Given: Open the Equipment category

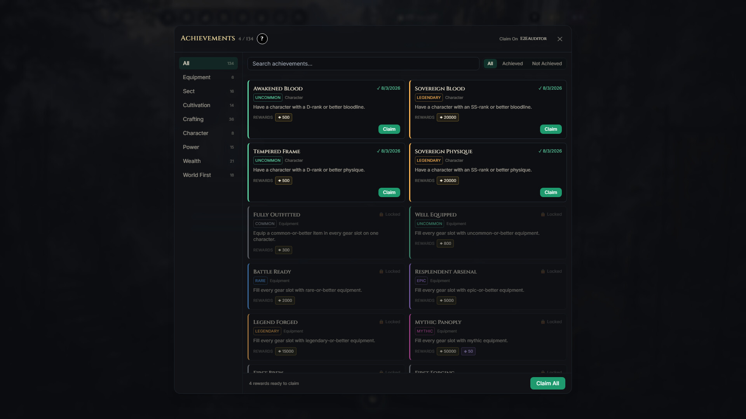Looking at the screenshot, I should pos(208,77).
